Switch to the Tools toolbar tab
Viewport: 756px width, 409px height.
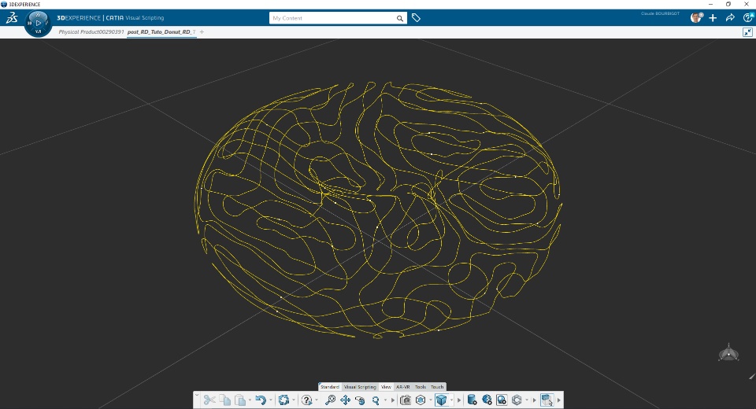coord(421,387)
